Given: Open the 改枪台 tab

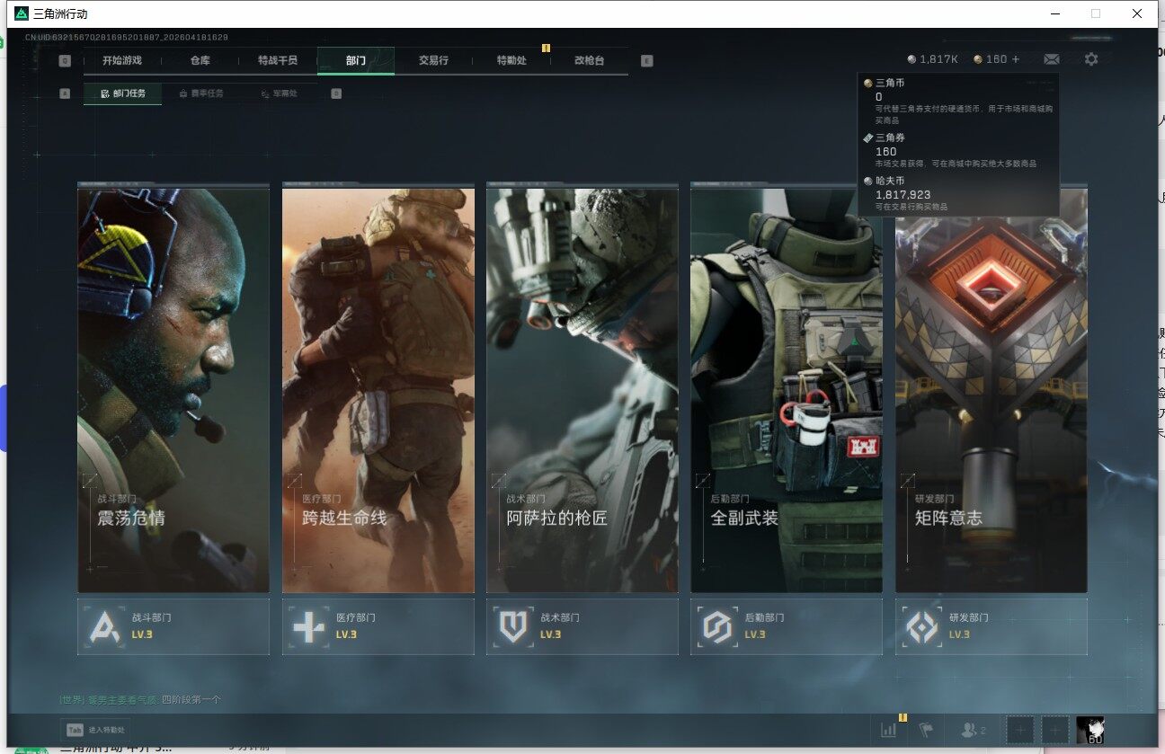Looking at the screenshot, I should (x=589, y=60).
